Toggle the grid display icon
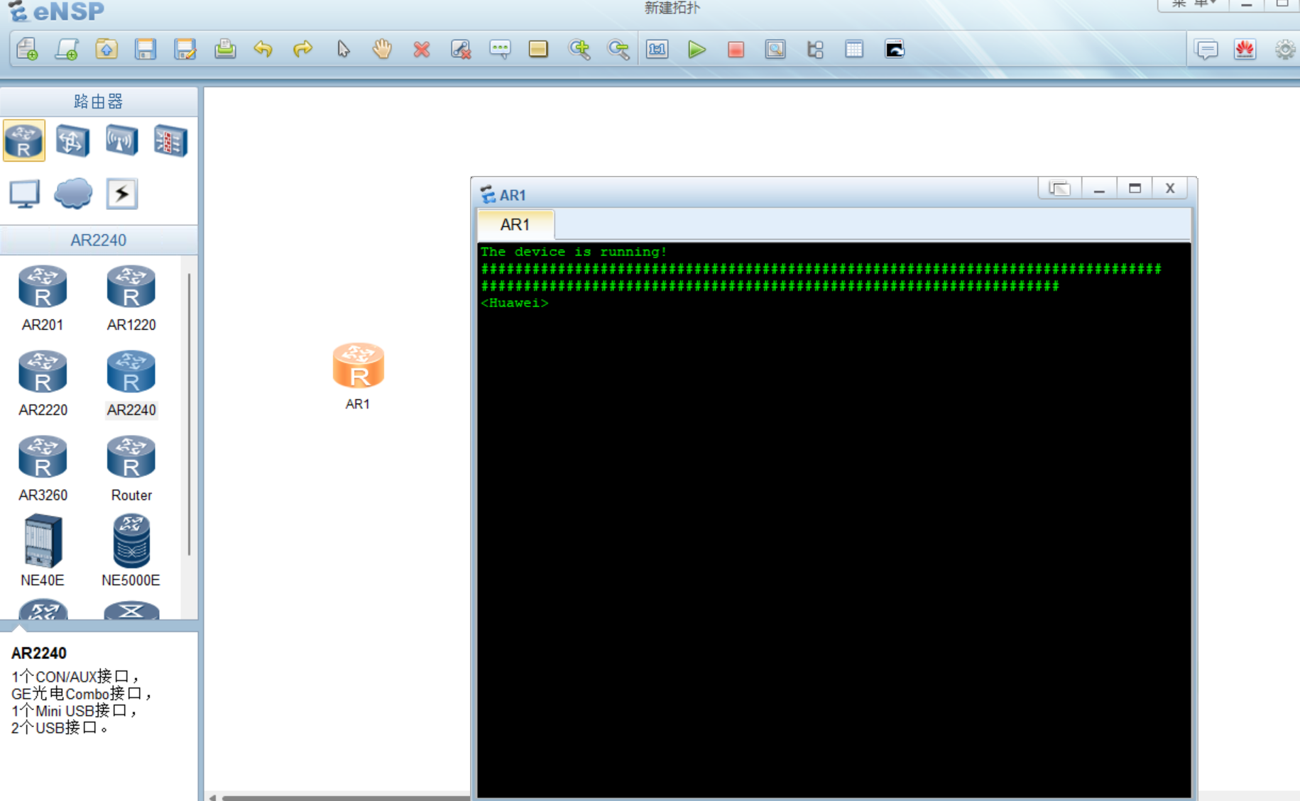 854,50
